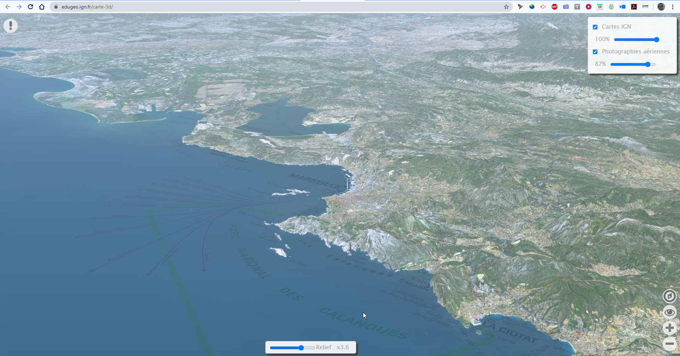Adjust the Relief exaggeration slider
The image size is (680, 356).
[x=300, y=348]
